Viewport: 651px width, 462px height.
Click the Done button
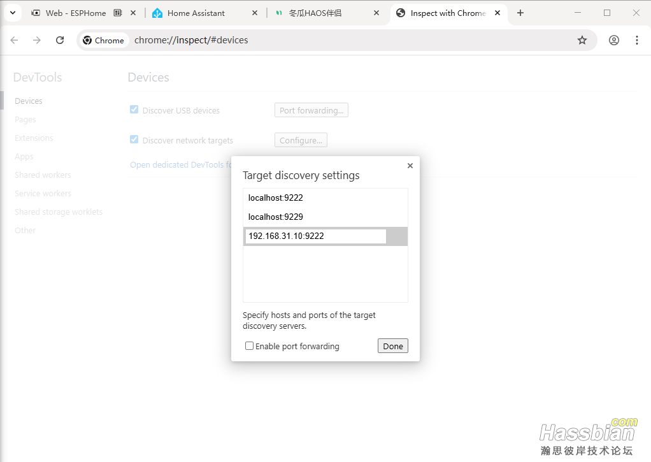pos(392,346)
